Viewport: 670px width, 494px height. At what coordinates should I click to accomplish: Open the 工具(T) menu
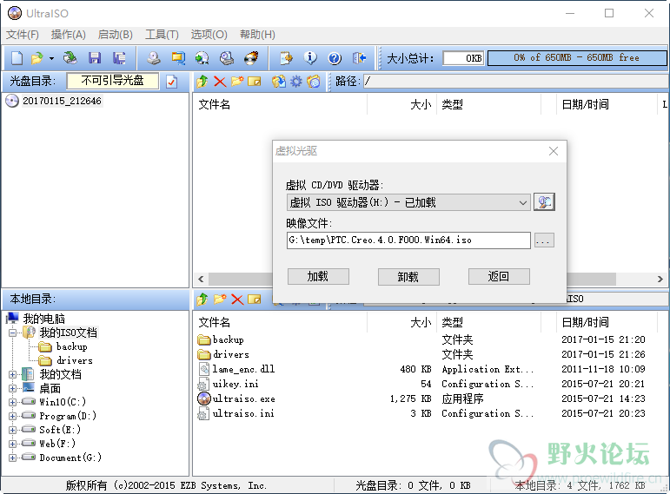click(162, 35)
